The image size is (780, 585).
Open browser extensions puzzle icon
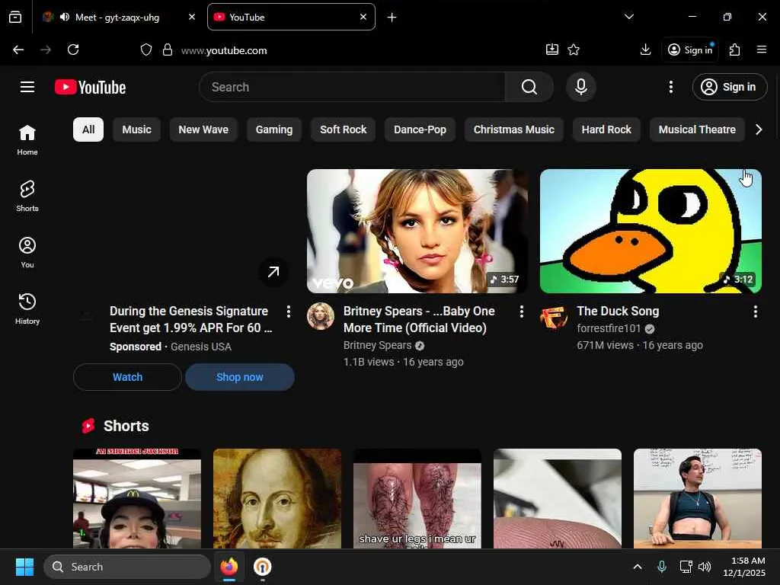click(735, 50)
